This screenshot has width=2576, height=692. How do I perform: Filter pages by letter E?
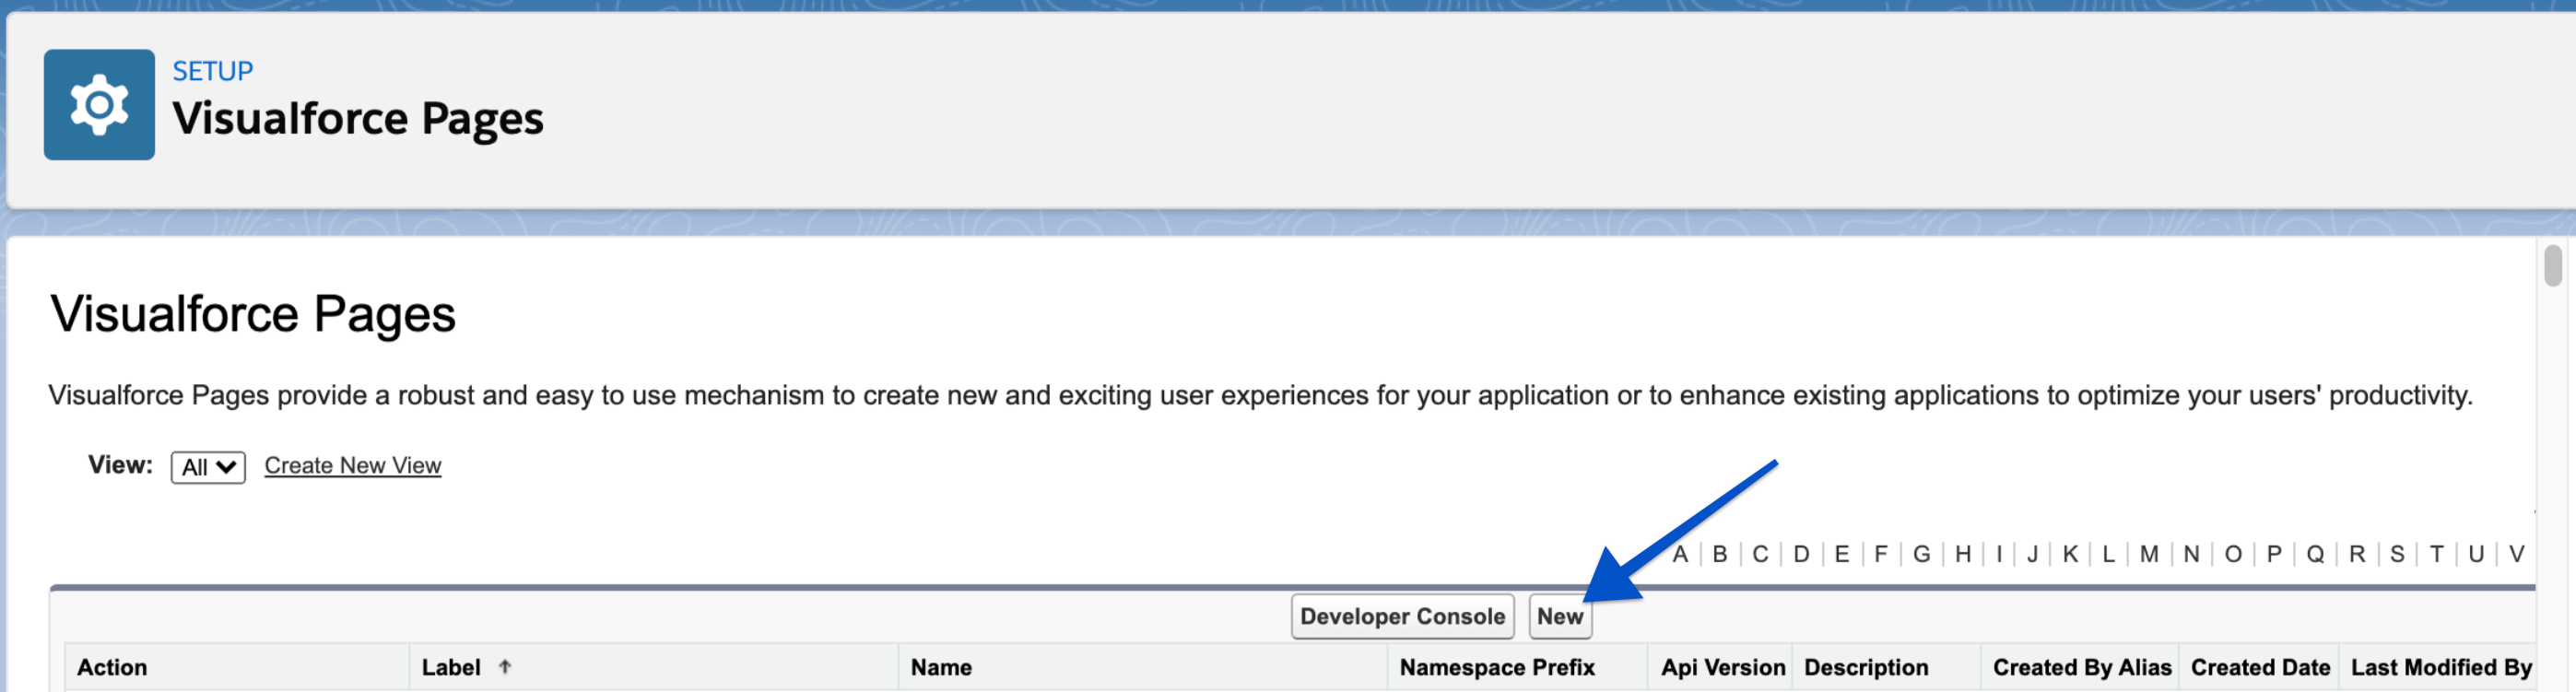coord(1842,554)
